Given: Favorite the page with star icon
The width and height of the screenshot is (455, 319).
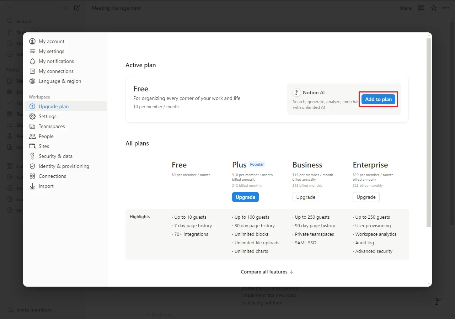Looking at the screenshot, I should 434,8.
